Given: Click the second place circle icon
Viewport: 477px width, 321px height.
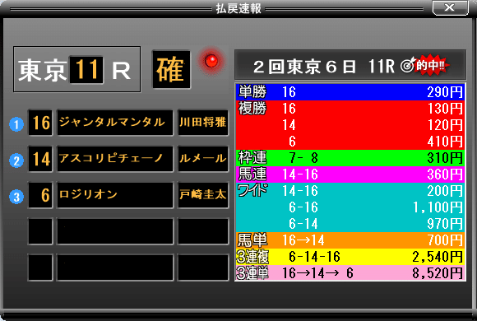Looking at the screenshot, I should pyautogui.click(x=16, y=160).
